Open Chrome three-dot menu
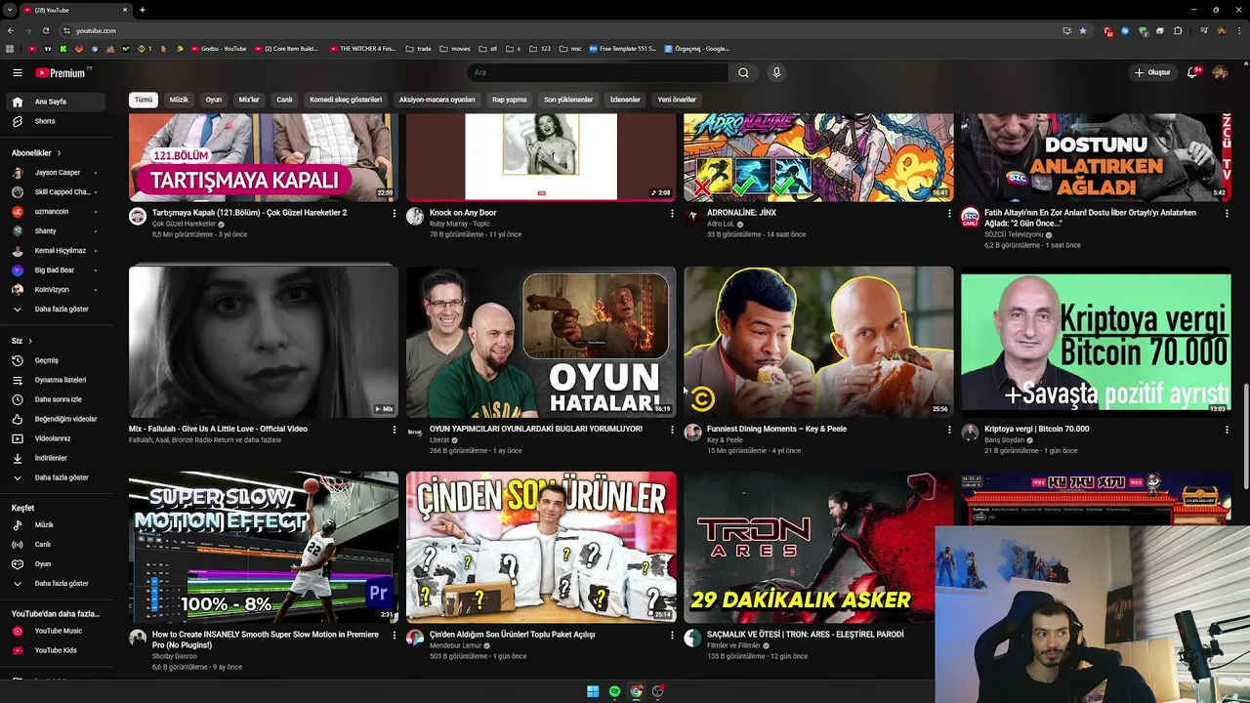The width and height of the screenshot is (1250, 703). pos(1237,30)
